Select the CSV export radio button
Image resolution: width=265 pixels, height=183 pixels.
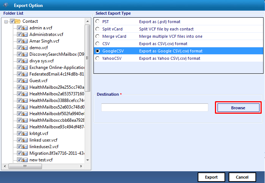point(98,44)
